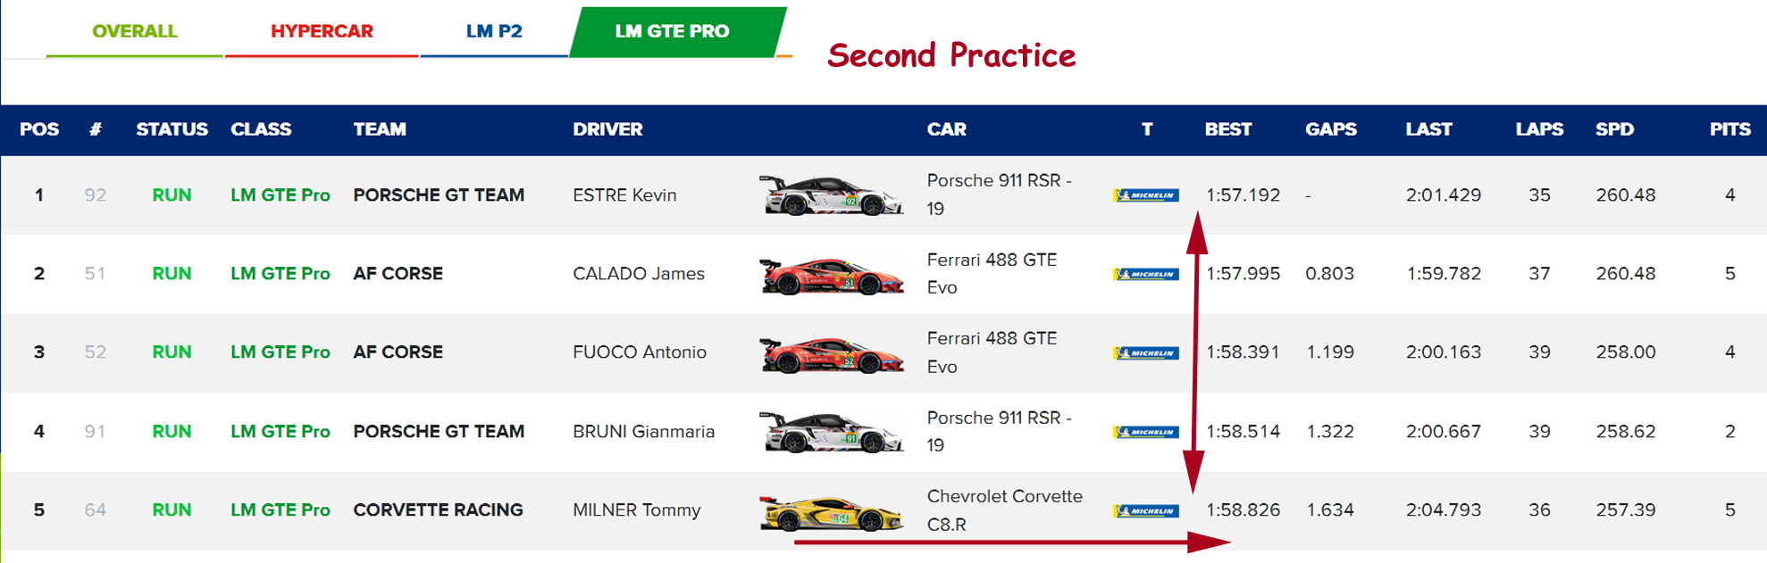Click Michelin tyre logo in FUOCO Antonio row
The height and width of the screenshot is (563, 1767).
1146,353
